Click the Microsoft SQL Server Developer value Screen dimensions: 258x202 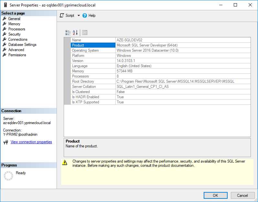pyautogui.click(x=147, y=45)
